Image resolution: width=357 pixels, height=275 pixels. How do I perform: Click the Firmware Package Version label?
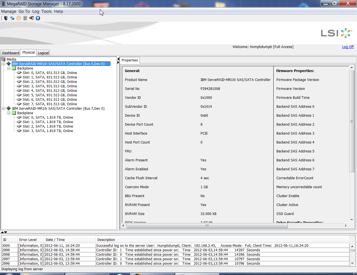click(298, 80)
